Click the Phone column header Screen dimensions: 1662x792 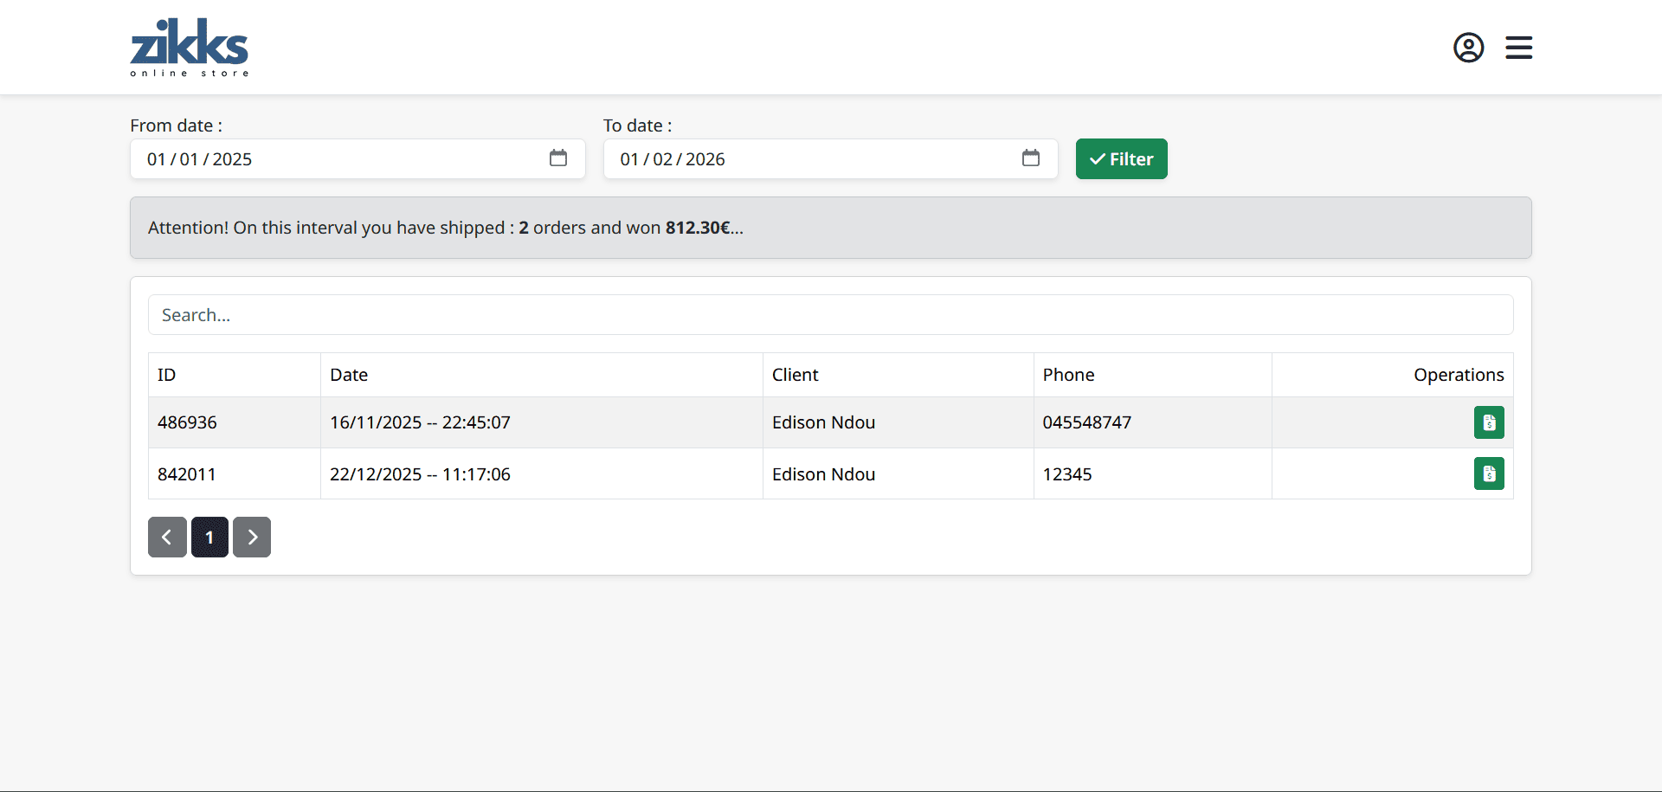tap(1068, 375)
